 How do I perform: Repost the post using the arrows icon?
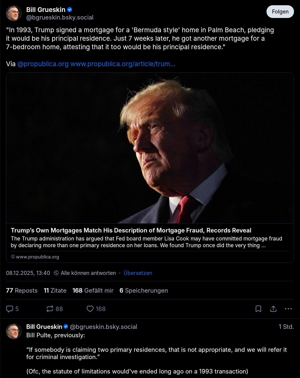point(50,309)
